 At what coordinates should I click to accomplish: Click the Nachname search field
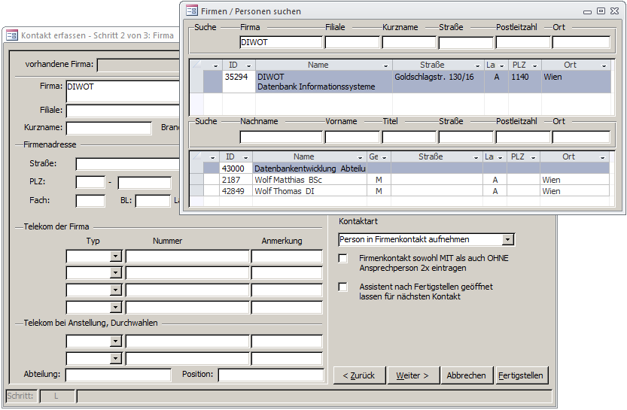[281, 137]
